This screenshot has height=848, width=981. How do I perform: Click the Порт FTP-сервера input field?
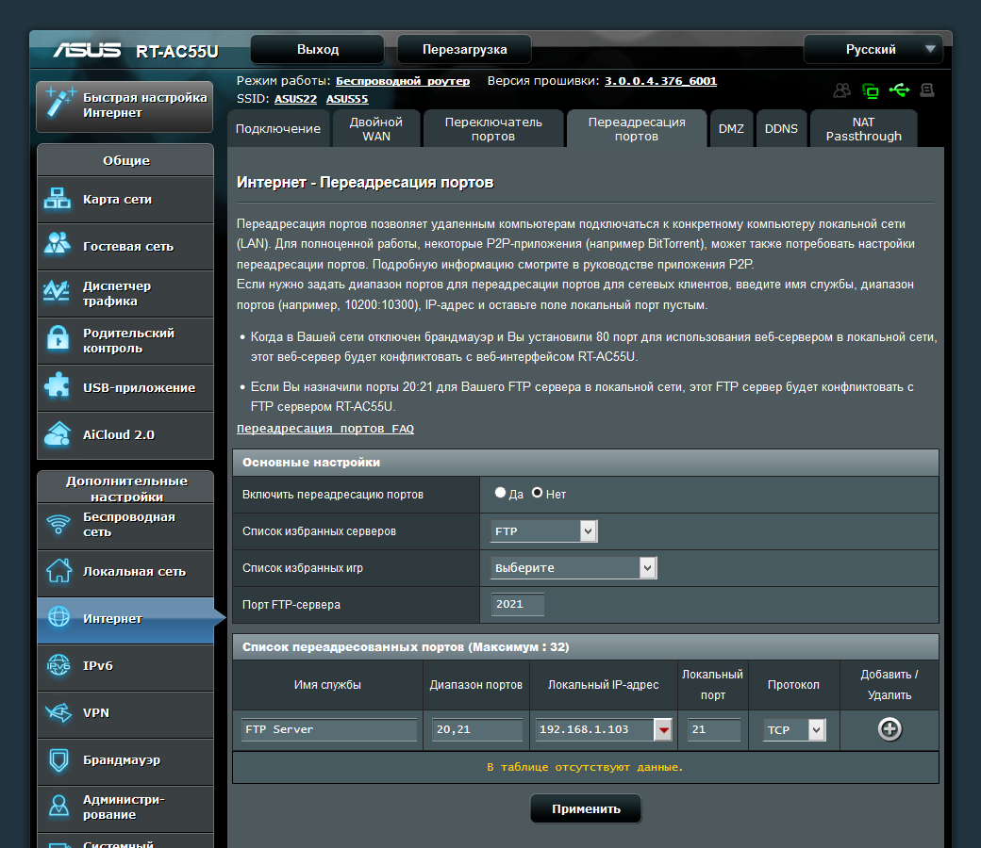tap(517, 604)
